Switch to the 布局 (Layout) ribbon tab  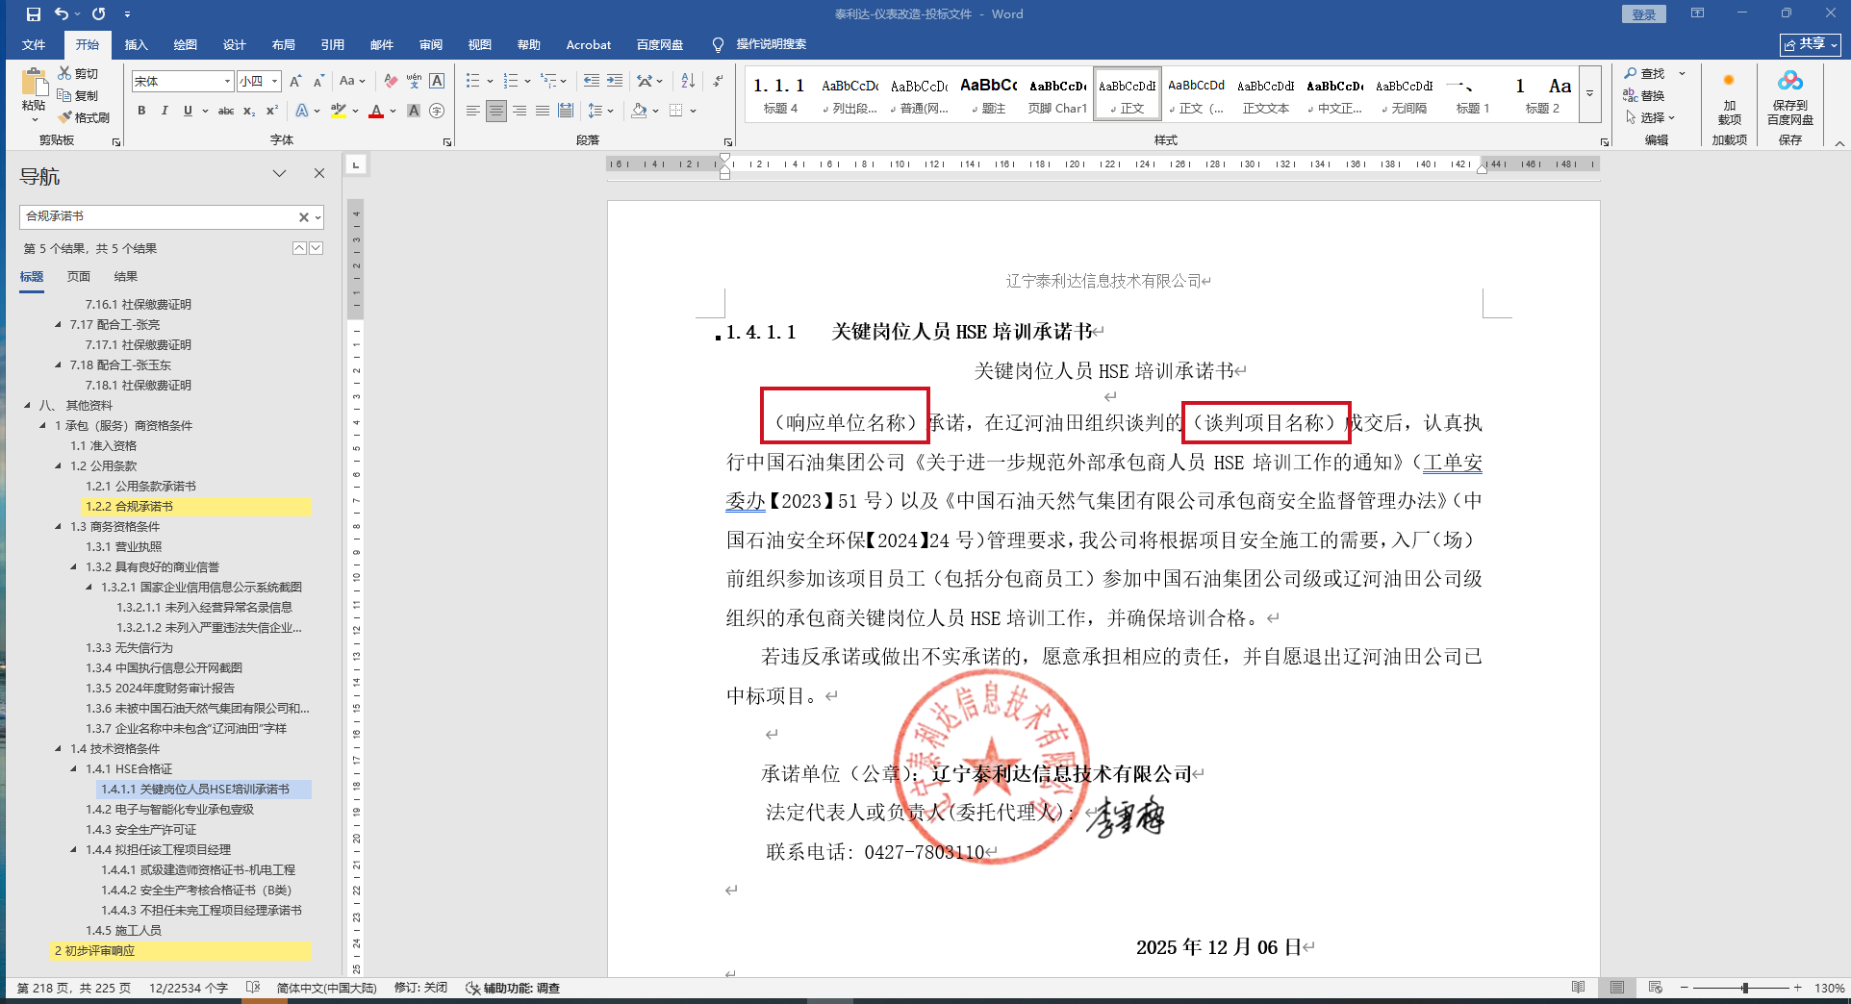point(284,45)
